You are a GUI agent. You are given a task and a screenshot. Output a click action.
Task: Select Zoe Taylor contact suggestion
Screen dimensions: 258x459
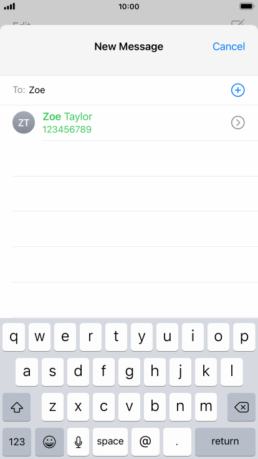click(129, 123)
